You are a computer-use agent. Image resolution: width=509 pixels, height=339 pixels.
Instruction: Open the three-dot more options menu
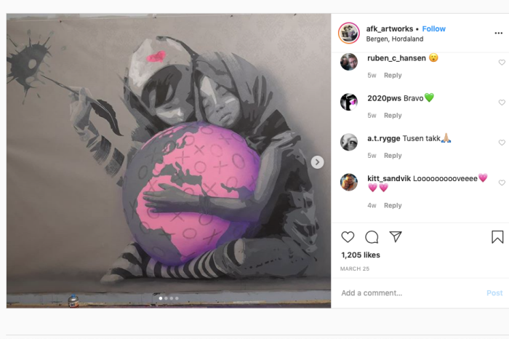499,33
